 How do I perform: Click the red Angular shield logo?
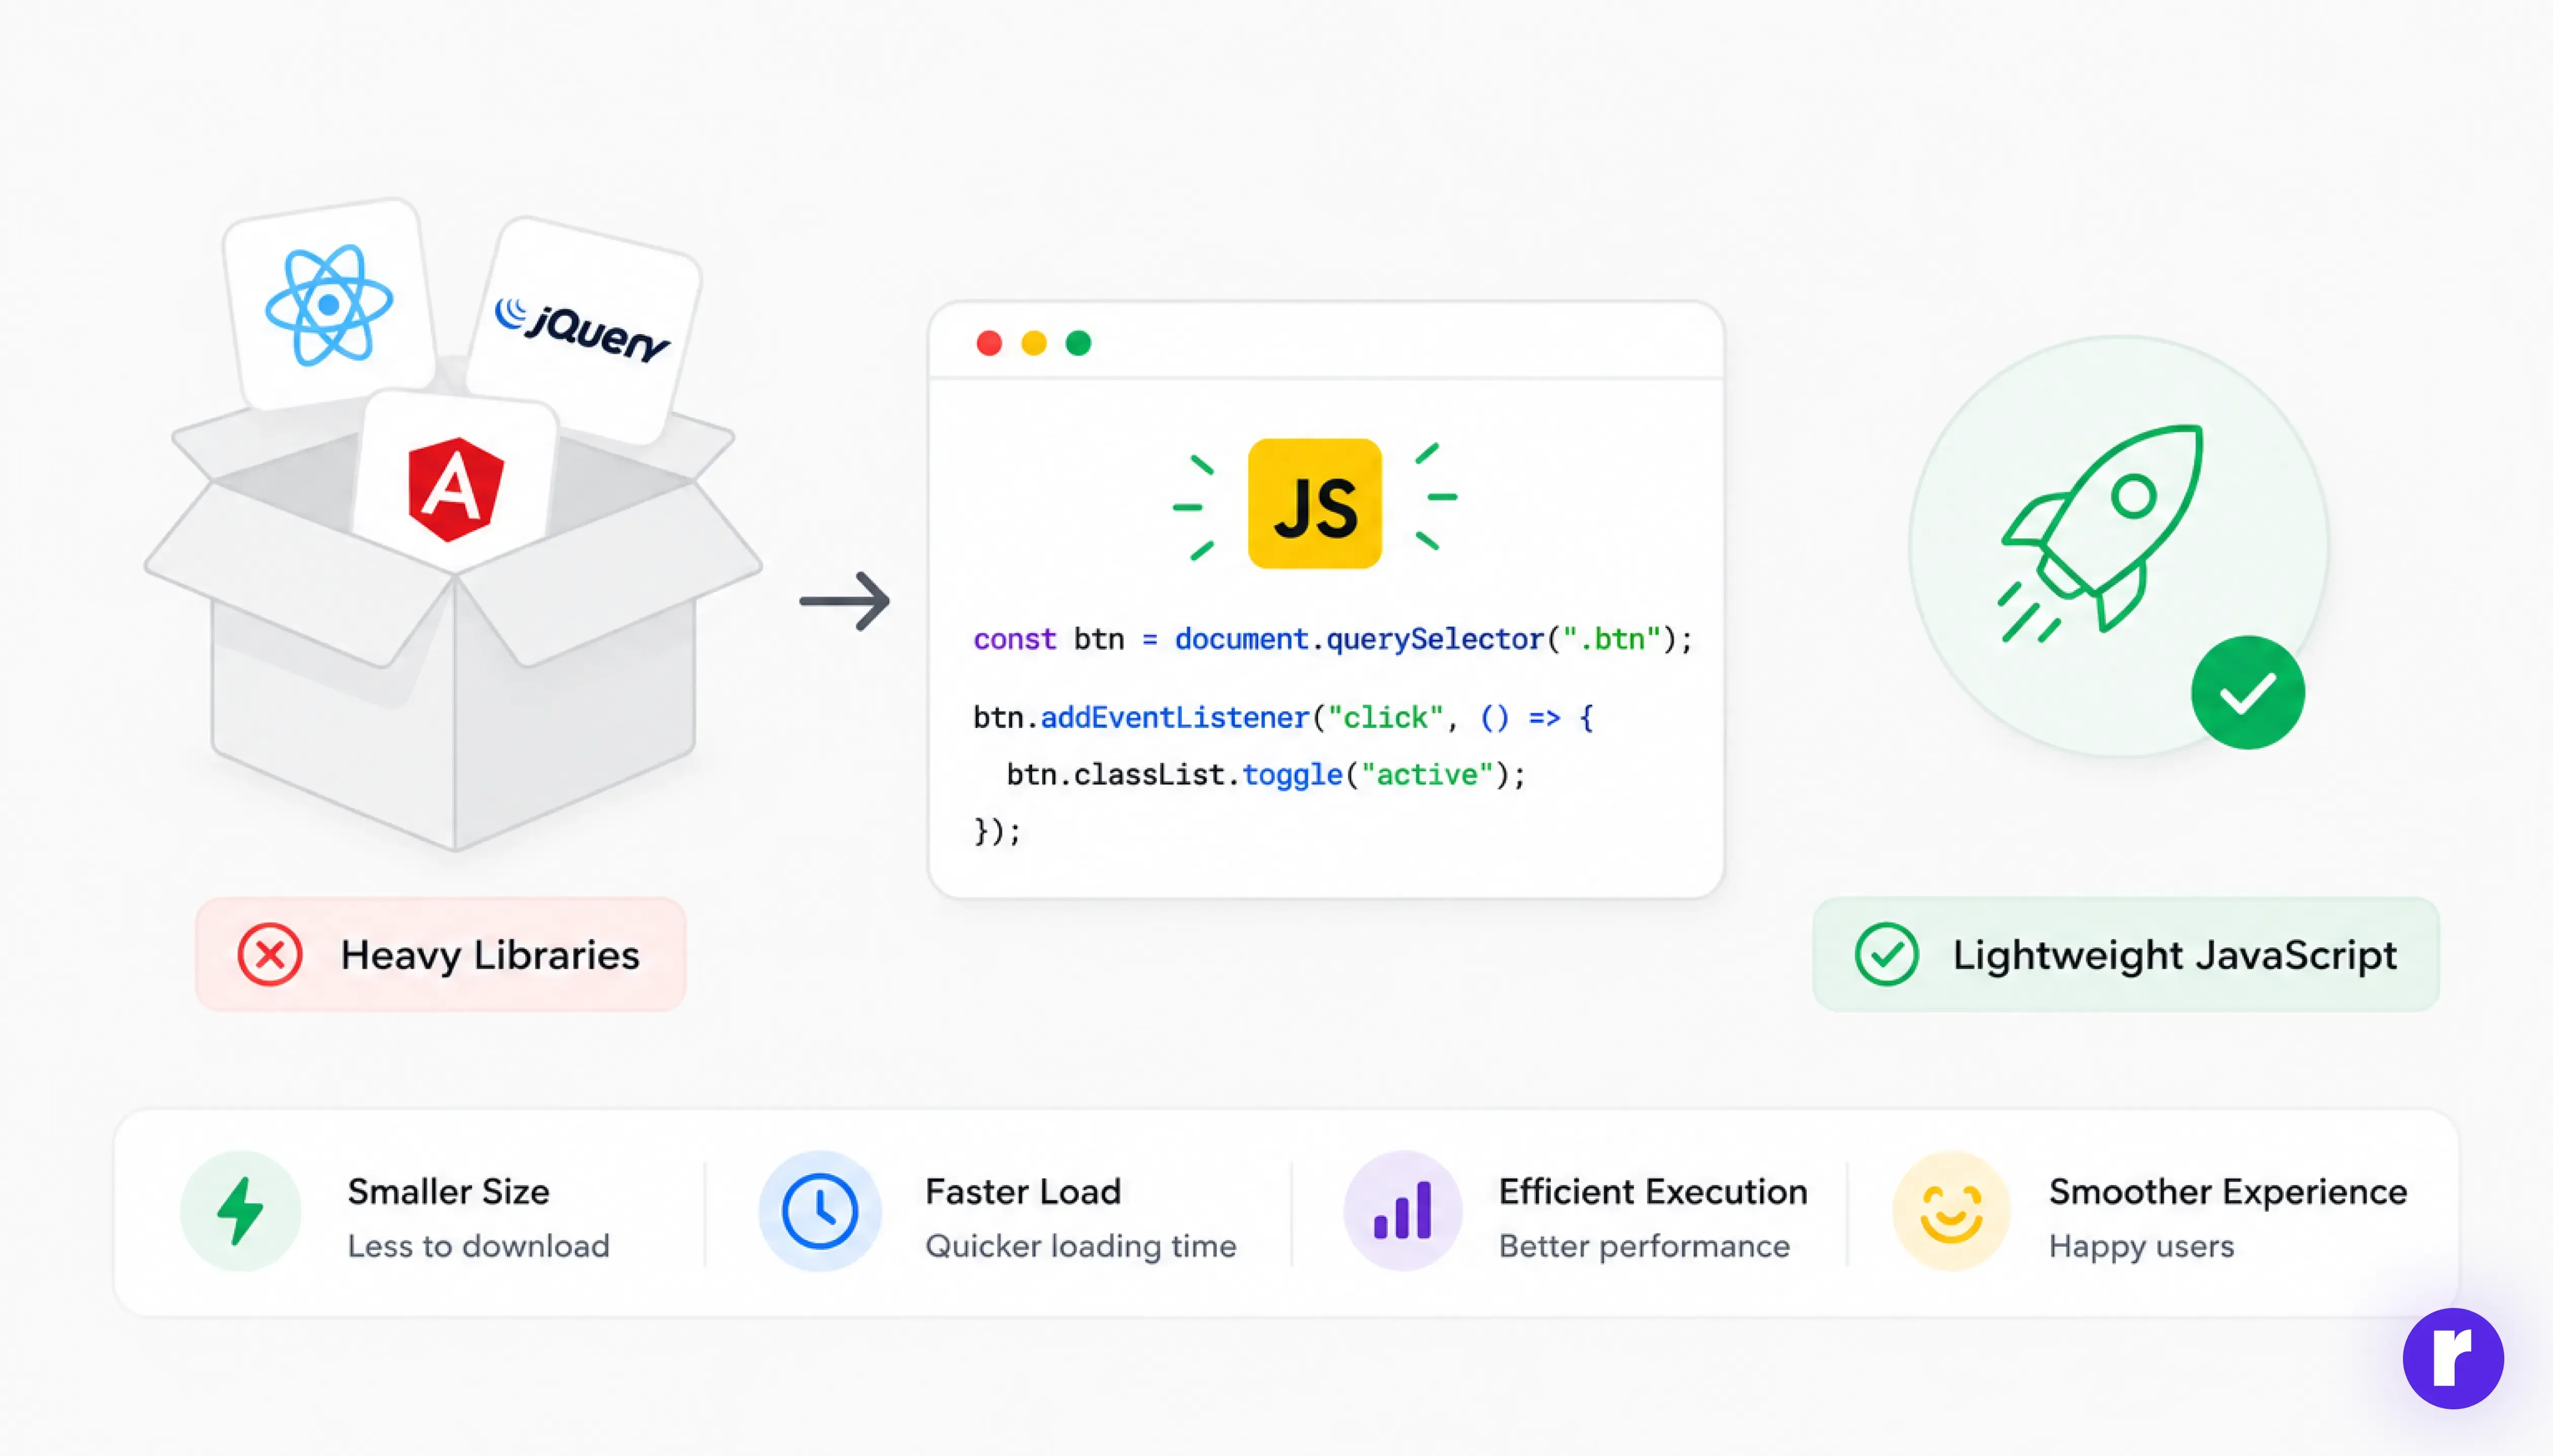tap(456, 489)
